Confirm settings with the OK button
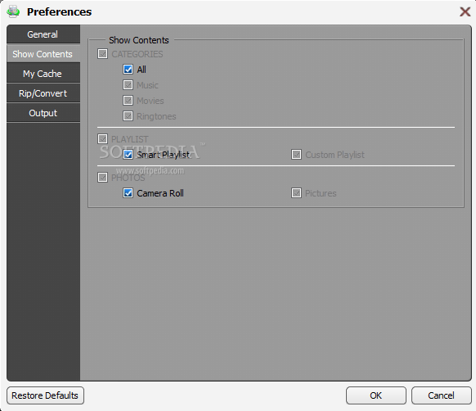Image resolution: width=476 pixels, height=411 pixels. pyautogui.click(x=376, y=395)
